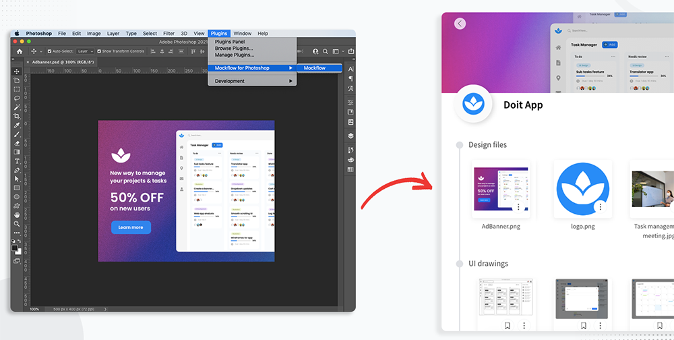Screen dimensions: 674x340
Task: Select the Crop tool
Action: point(17,116)
